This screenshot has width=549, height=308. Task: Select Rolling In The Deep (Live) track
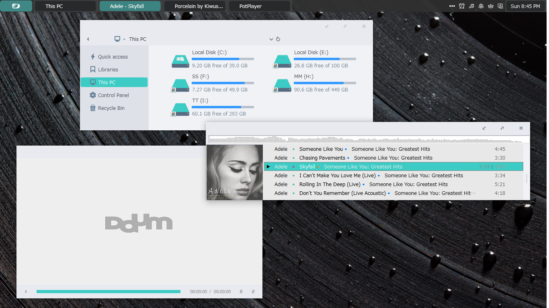tap(393, 184)
